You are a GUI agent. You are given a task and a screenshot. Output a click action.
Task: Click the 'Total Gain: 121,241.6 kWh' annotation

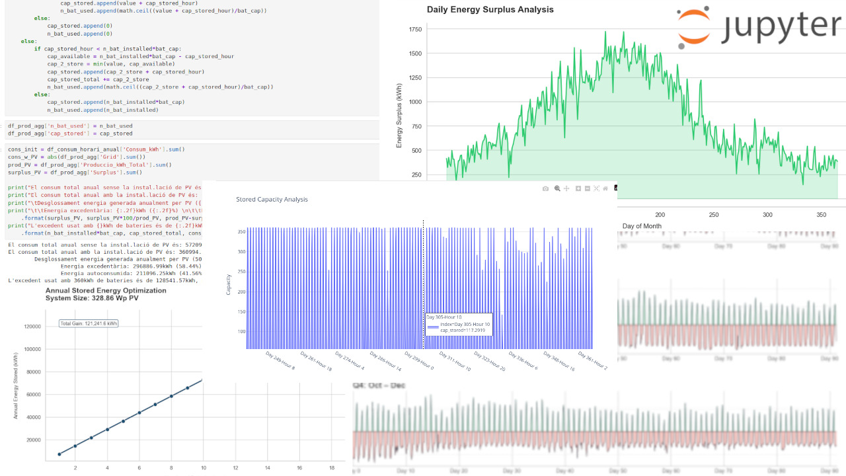point(89,323)
